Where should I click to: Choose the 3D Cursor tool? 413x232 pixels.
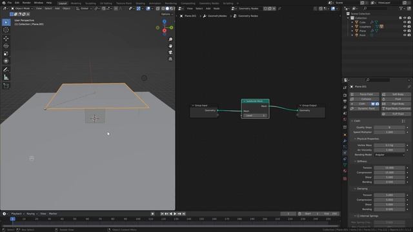tap(6, 30)
